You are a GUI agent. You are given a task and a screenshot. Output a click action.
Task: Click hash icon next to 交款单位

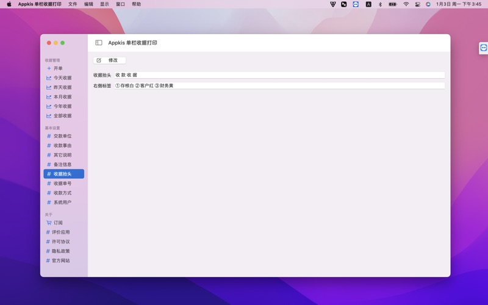click(x=49, y=136)
